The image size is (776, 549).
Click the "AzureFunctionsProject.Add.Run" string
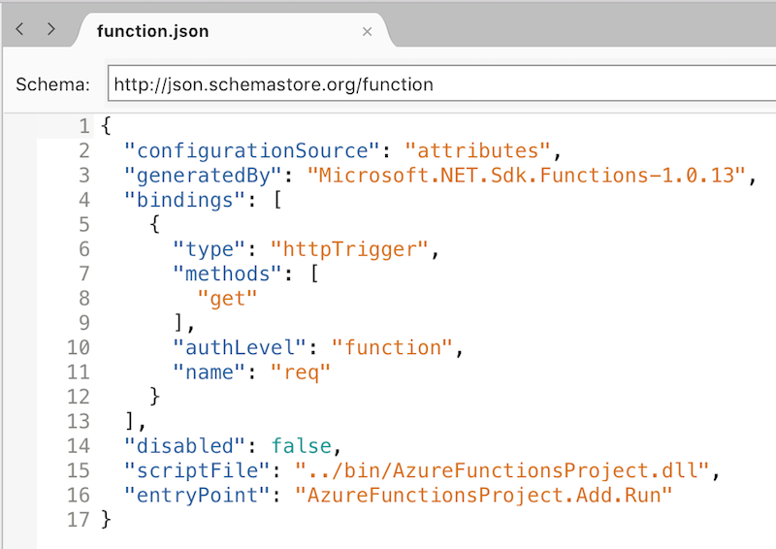[483, 496]
